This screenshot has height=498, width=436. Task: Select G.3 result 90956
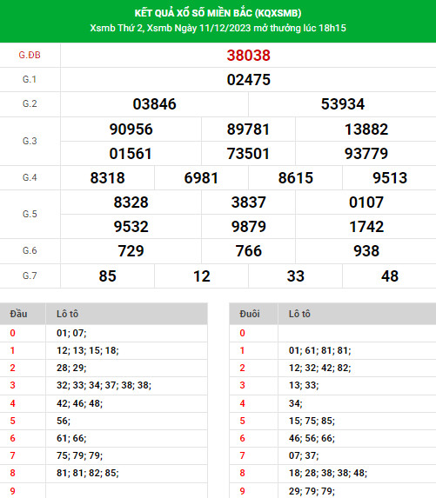coord(131,129)
